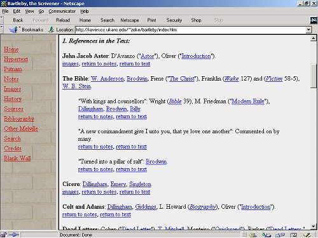Follow the W. B. Stein link

77,86
